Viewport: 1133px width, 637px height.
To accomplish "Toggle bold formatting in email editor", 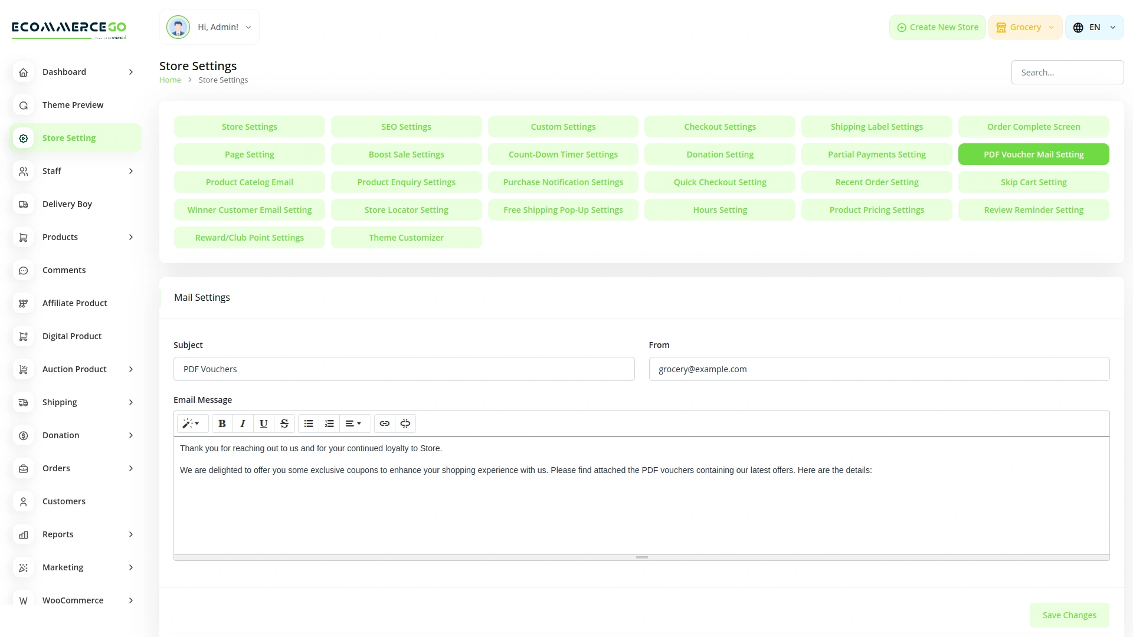I will tap(222, 423).
